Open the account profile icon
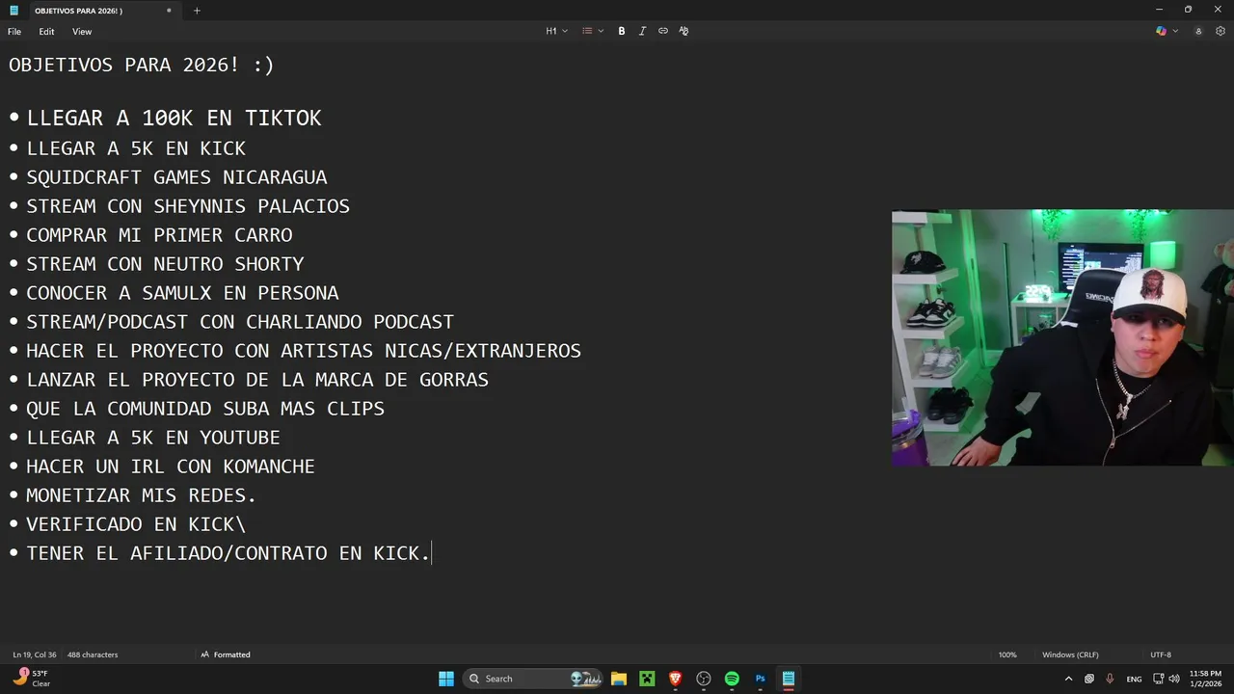The image size is (1234, 694). pyautogui.click(x=1198, y=31)
